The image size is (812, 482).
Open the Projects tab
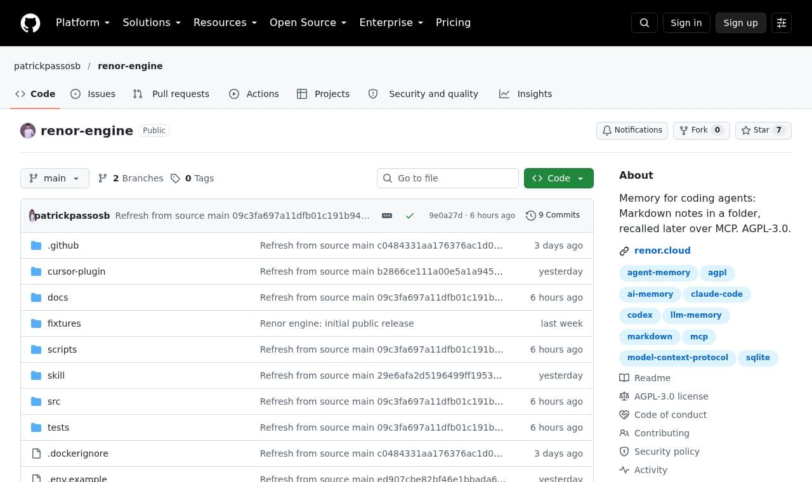[324, 94]
